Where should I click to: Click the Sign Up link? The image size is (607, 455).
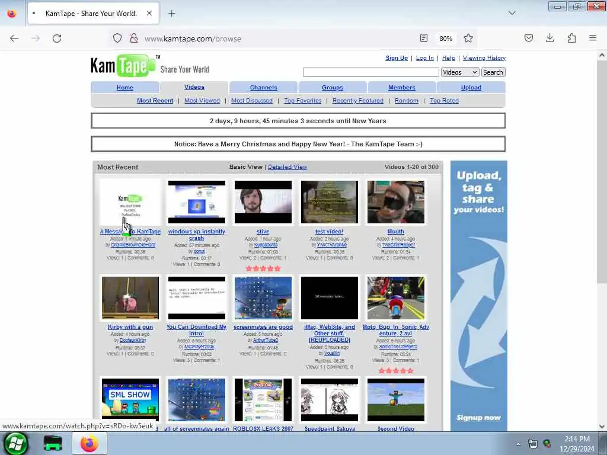pos(397,58)
